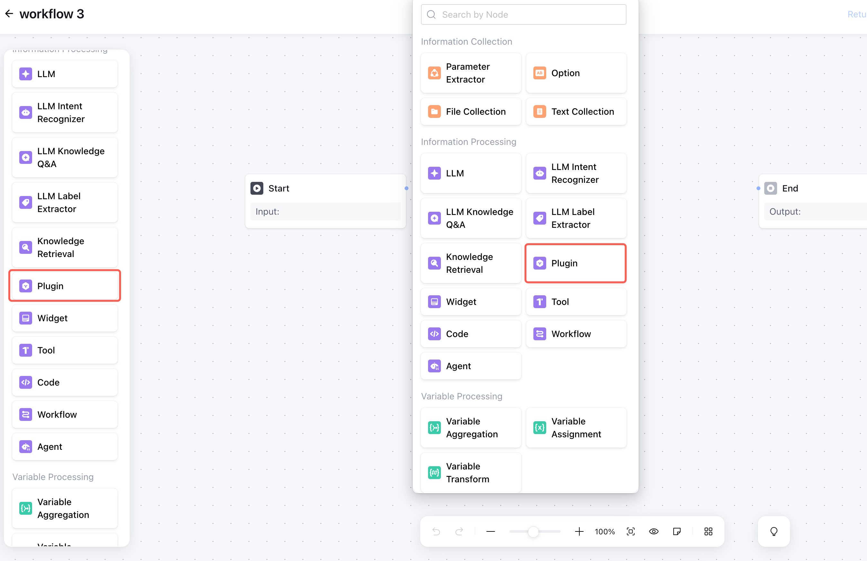Add Variable Assignment node from popup
This screenshot has width=867, height=561.
coord(576,428)
